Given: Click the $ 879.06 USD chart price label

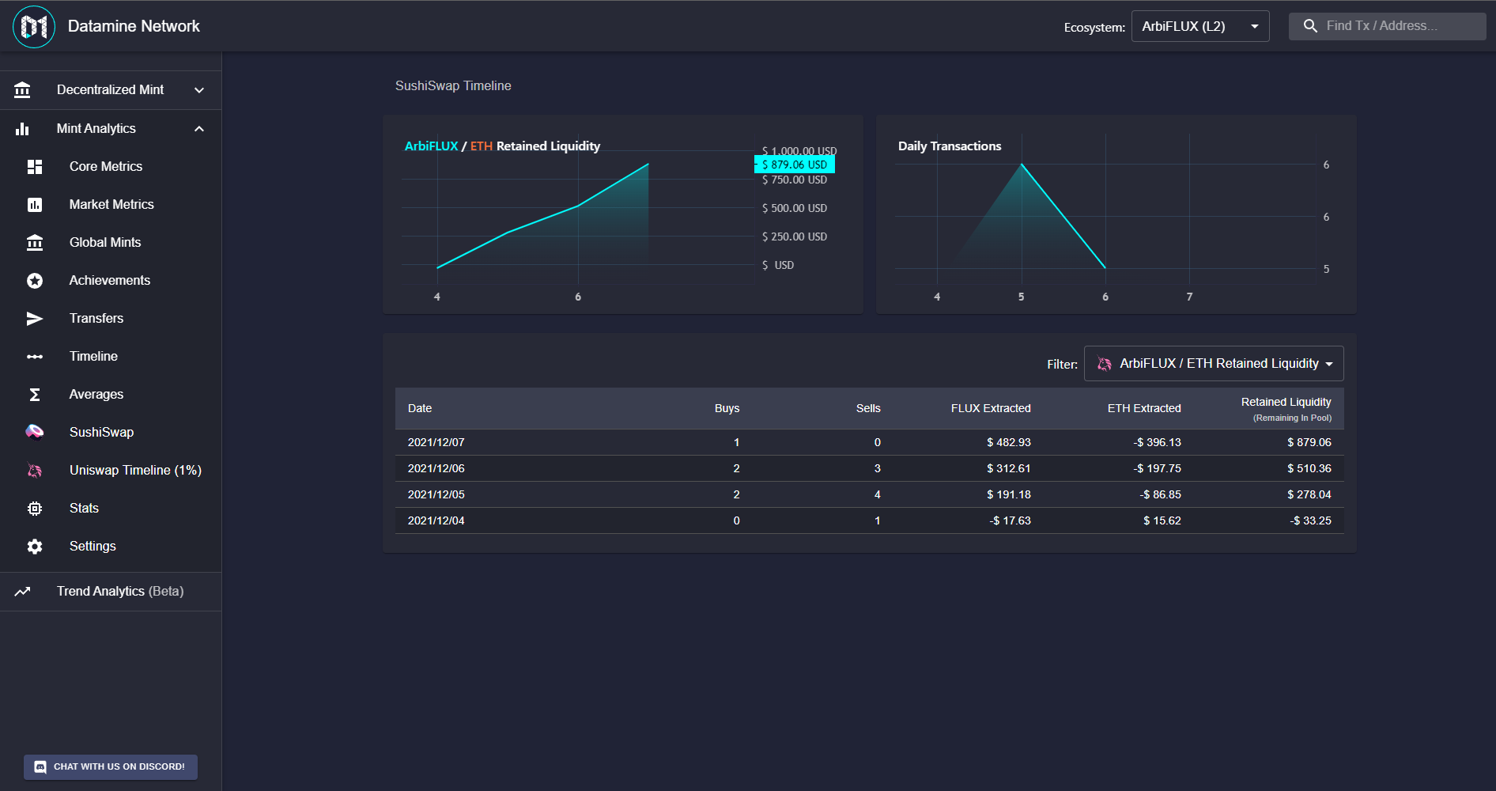Looking at the screenshot, I should (795, 165).
